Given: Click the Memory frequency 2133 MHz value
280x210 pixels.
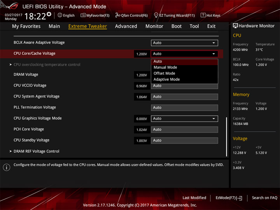Looking at the screenshot, I should (x=240, y=109).
